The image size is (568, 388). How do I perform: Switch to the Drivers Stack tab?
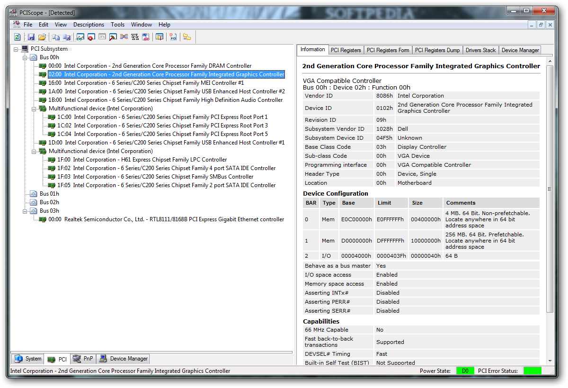480,50
